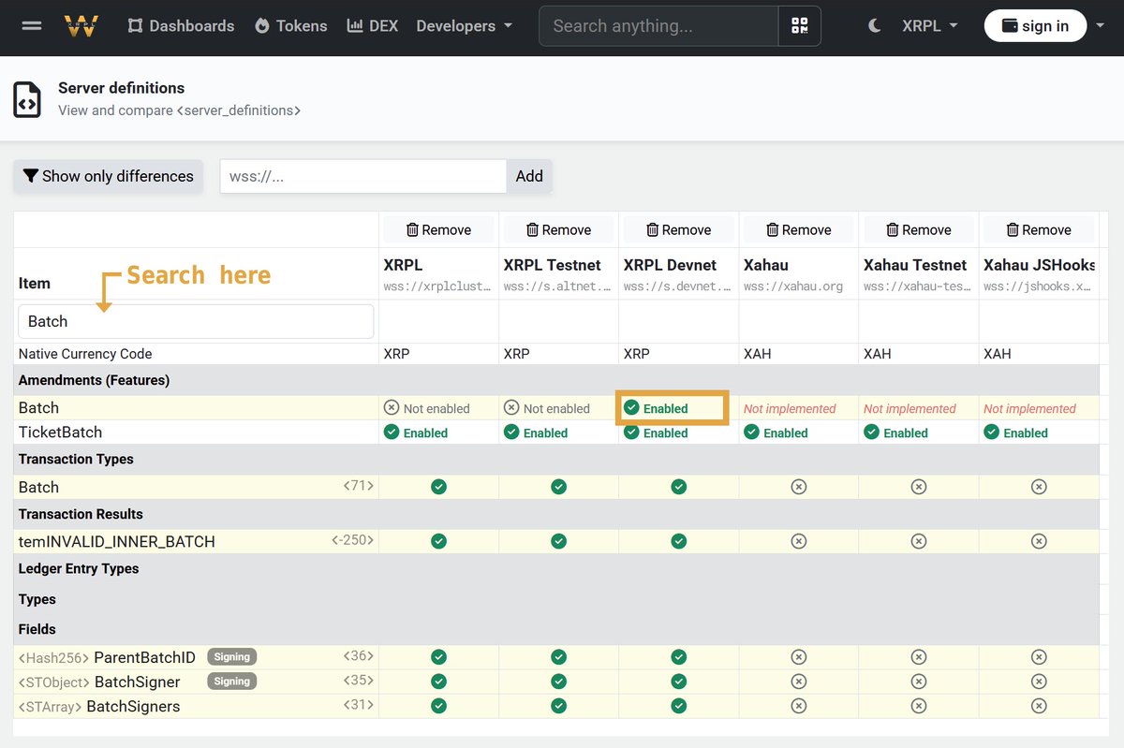Click the Transaction Types section header
This screenshot has width=1124, height=748.
76,459
